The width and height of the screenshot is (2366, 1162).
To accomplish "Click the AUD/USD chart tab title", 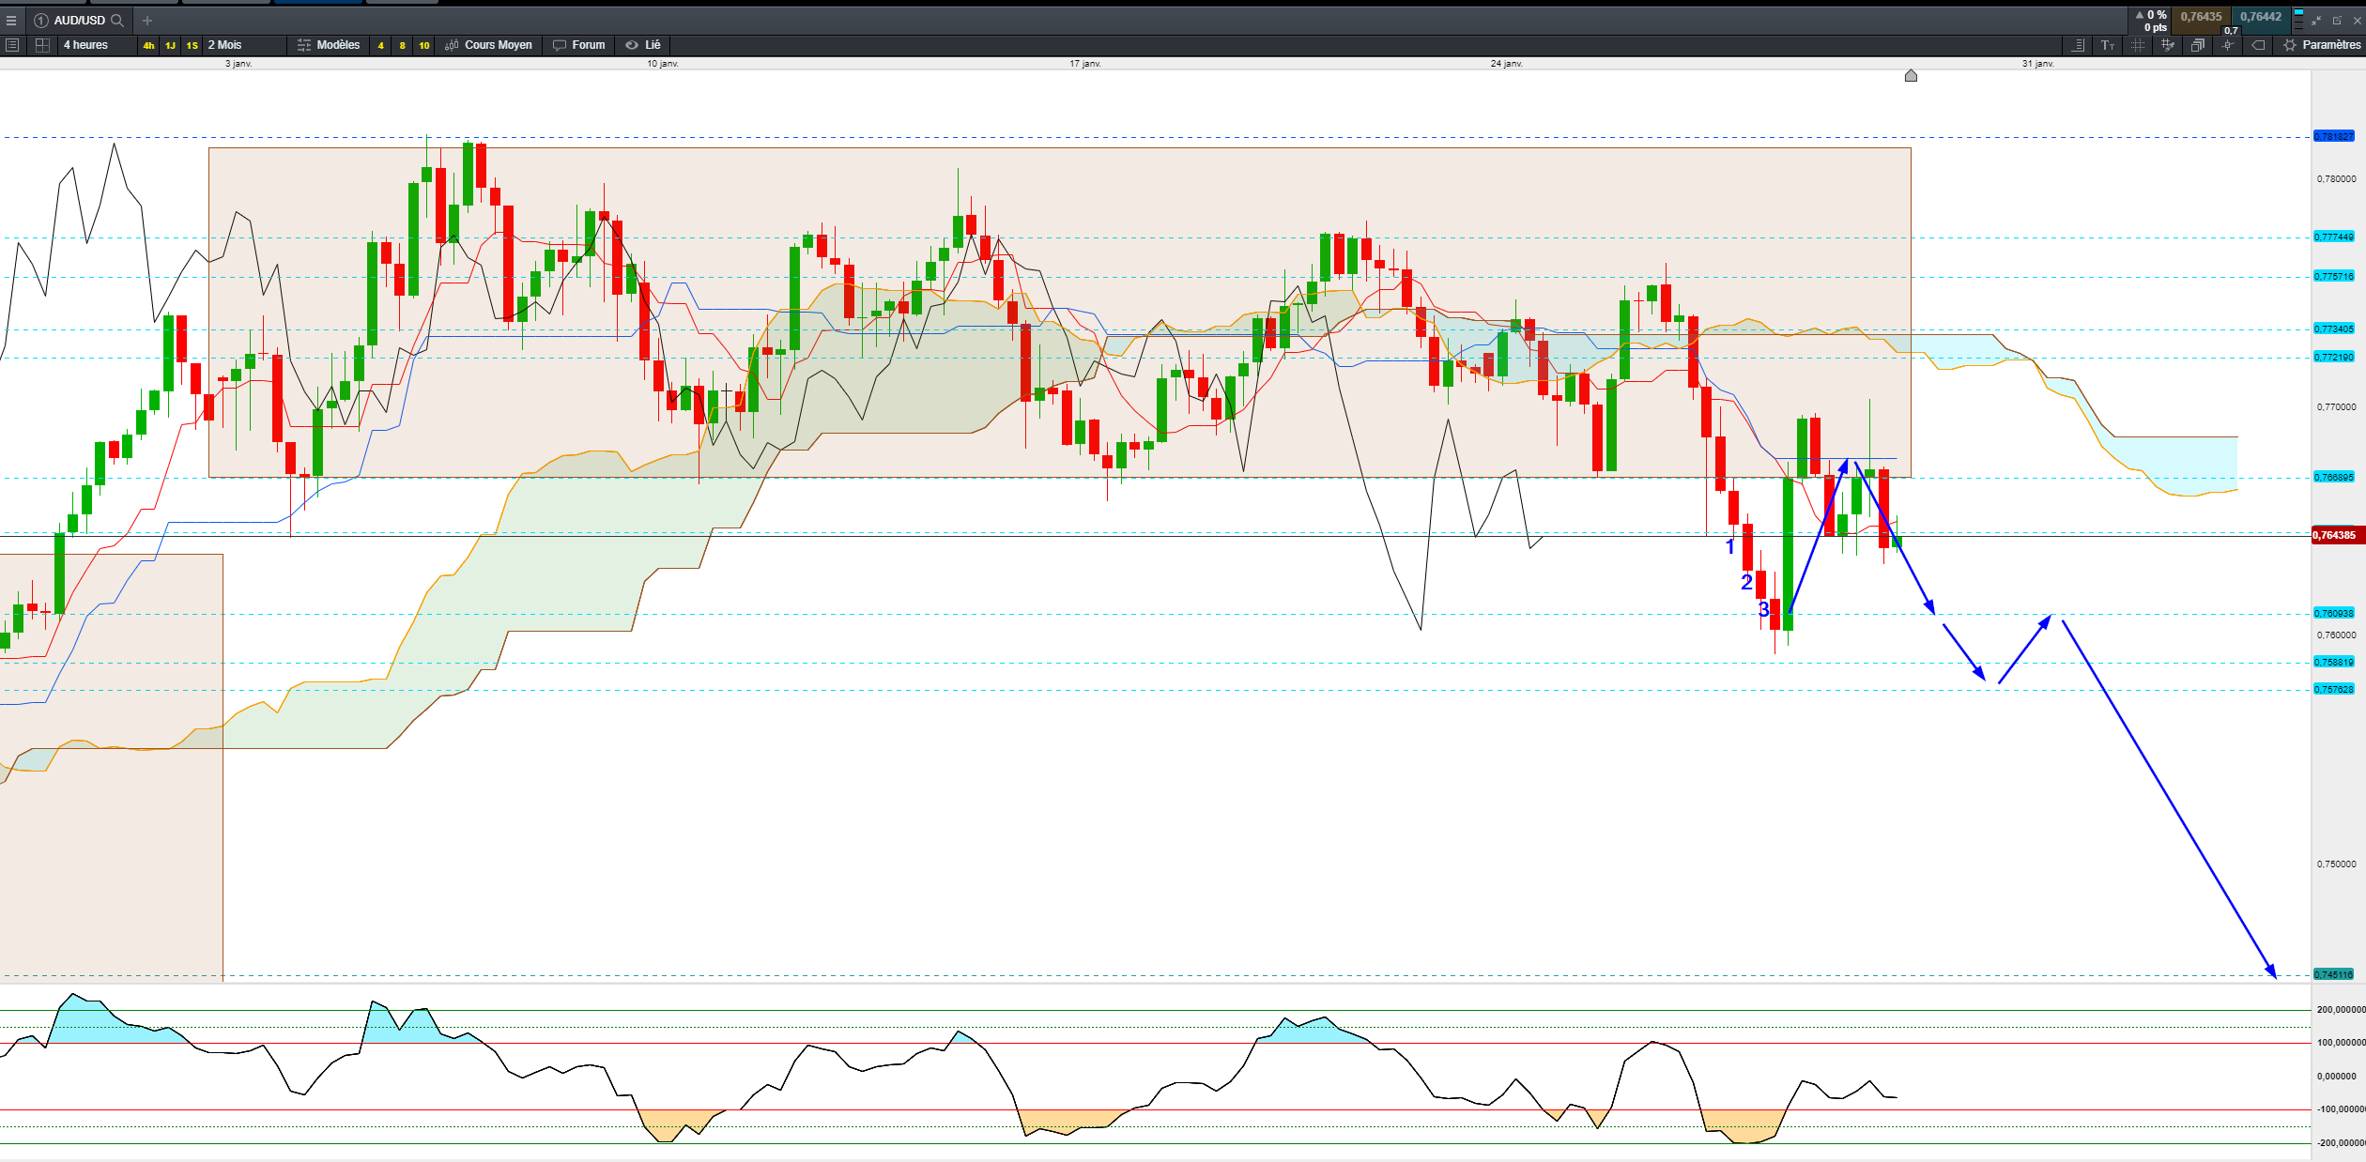I will pos(79,20).
